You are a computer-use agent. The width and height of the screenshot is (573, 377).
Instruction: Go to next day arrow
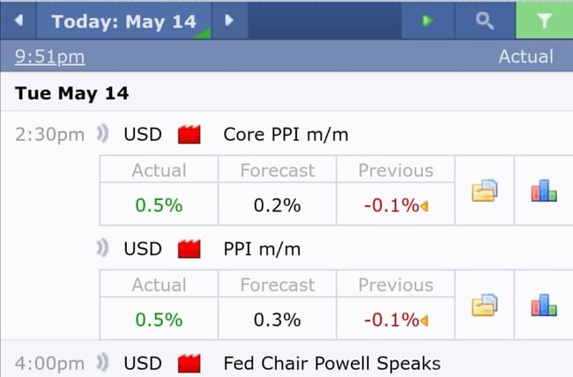point(229,20)
